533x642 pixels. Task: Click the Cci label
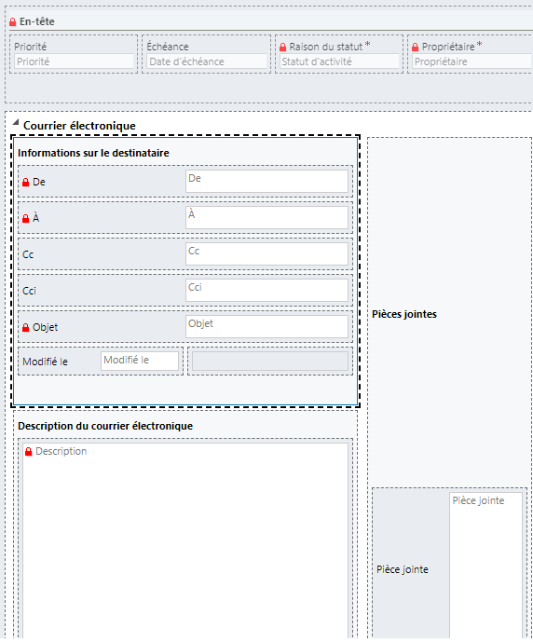tap(29, 291)
